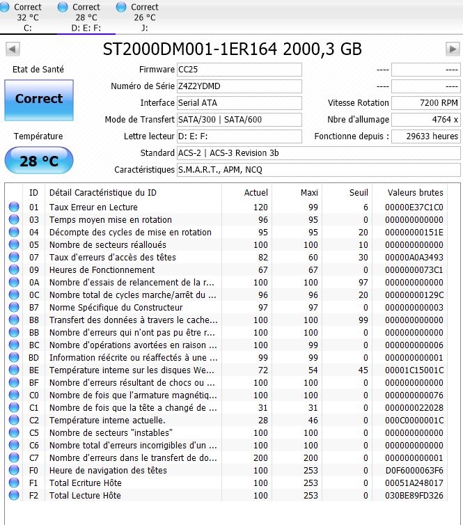Image resolution: width=463 pixels, height=525 pixels.
Task: Select the 'Taux Erreur en Lecture' row text
Action: point(93,207)
